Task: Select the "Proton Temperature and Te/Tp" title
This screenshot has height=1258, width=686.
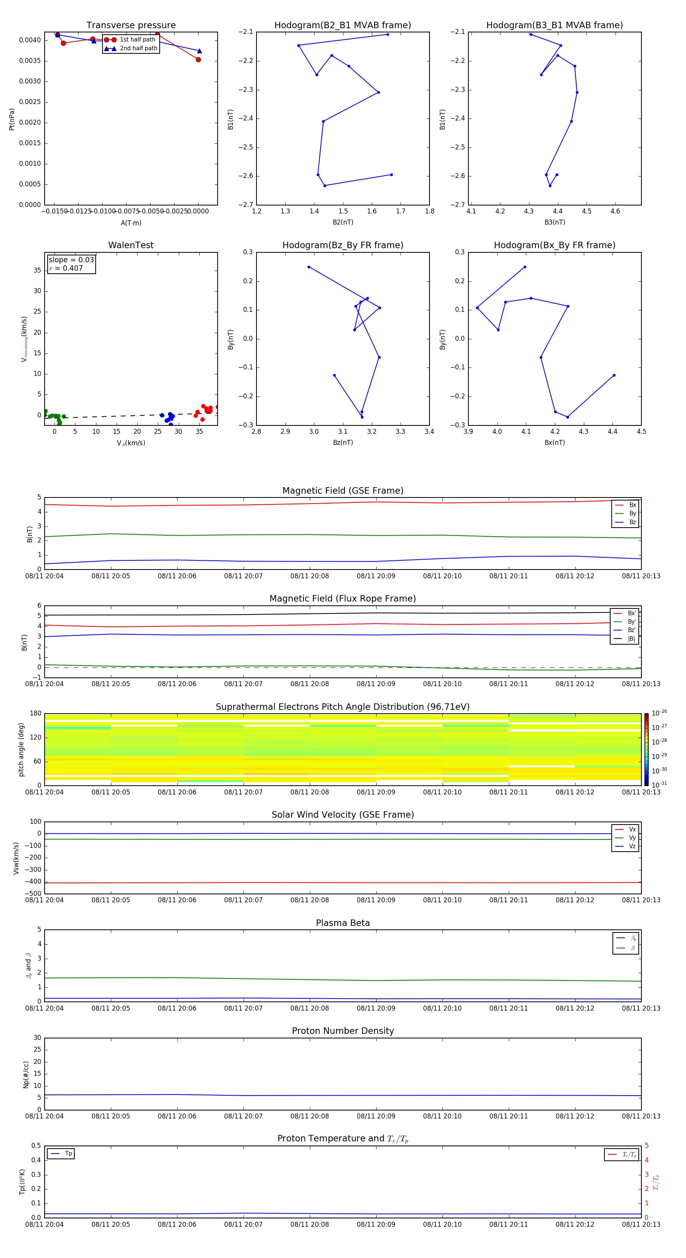Action: point(343,1139)
